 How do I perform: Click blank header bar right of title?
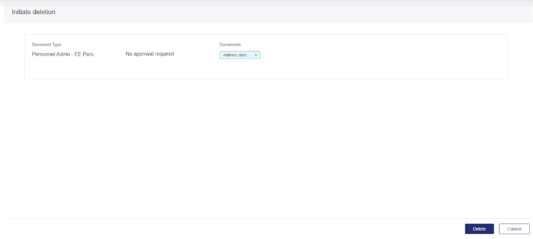click(284, 12)
